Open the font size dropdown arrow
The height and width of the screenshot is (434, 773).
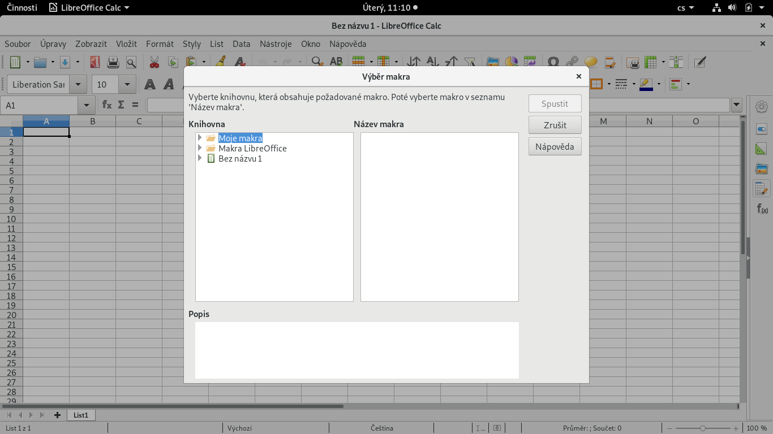click(x=127, y=84)
